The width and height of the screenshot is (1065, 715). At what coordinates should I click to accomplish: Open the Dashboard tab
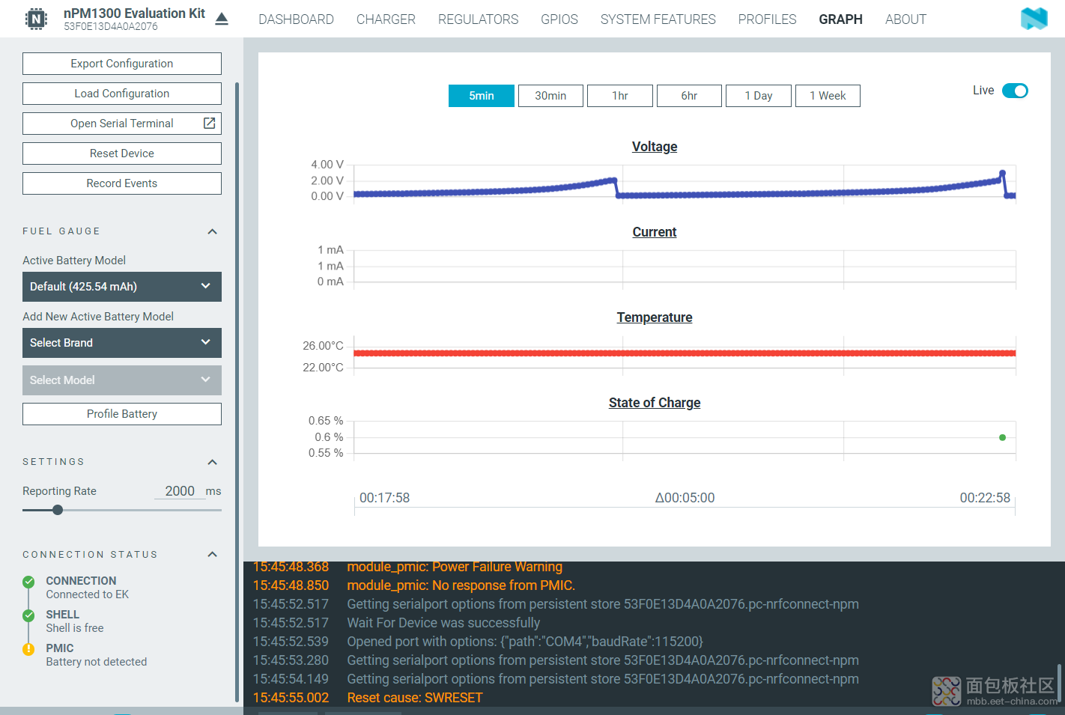(296, 19)
